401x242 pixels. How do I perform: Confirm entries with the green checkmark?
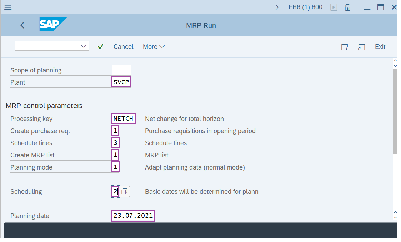[x=100, y=46]
